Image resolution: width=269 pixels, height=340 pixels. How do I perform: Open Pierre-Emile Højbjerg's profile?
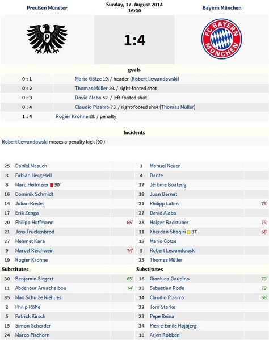point(173,326)
